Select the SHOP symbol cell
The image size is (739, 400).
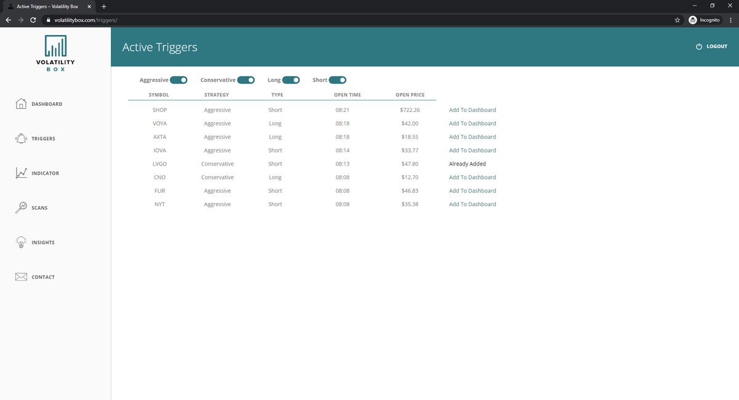(x=160, y=110)
